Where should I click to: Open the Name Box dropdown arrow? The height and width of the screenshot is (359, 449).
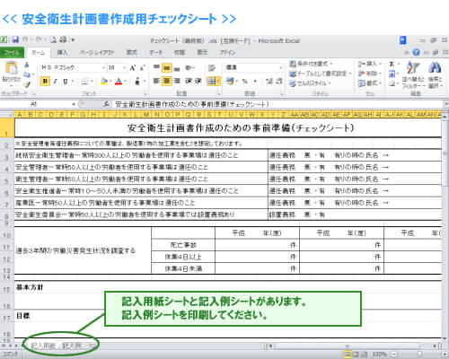click(74, 104)
